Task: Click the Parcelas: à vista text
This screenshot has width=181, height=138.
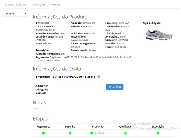Action: pyautogui.click(x=114, y=43)
